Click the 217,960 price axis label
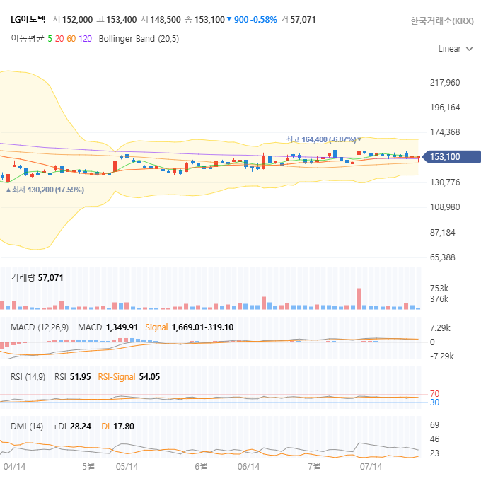Screen dimensions: 481x493 (445, 83)
